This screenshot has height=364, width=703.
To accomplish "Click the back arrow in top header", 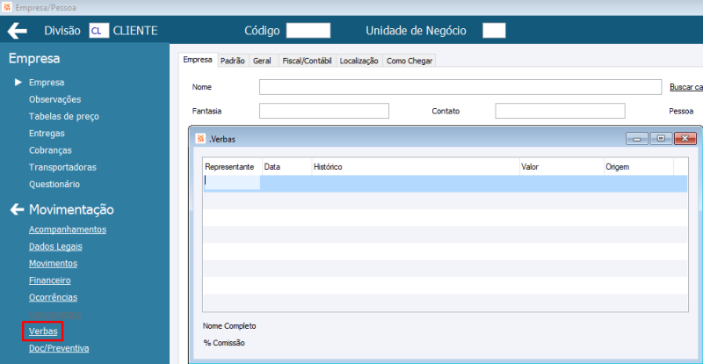I will coord(17,31).
